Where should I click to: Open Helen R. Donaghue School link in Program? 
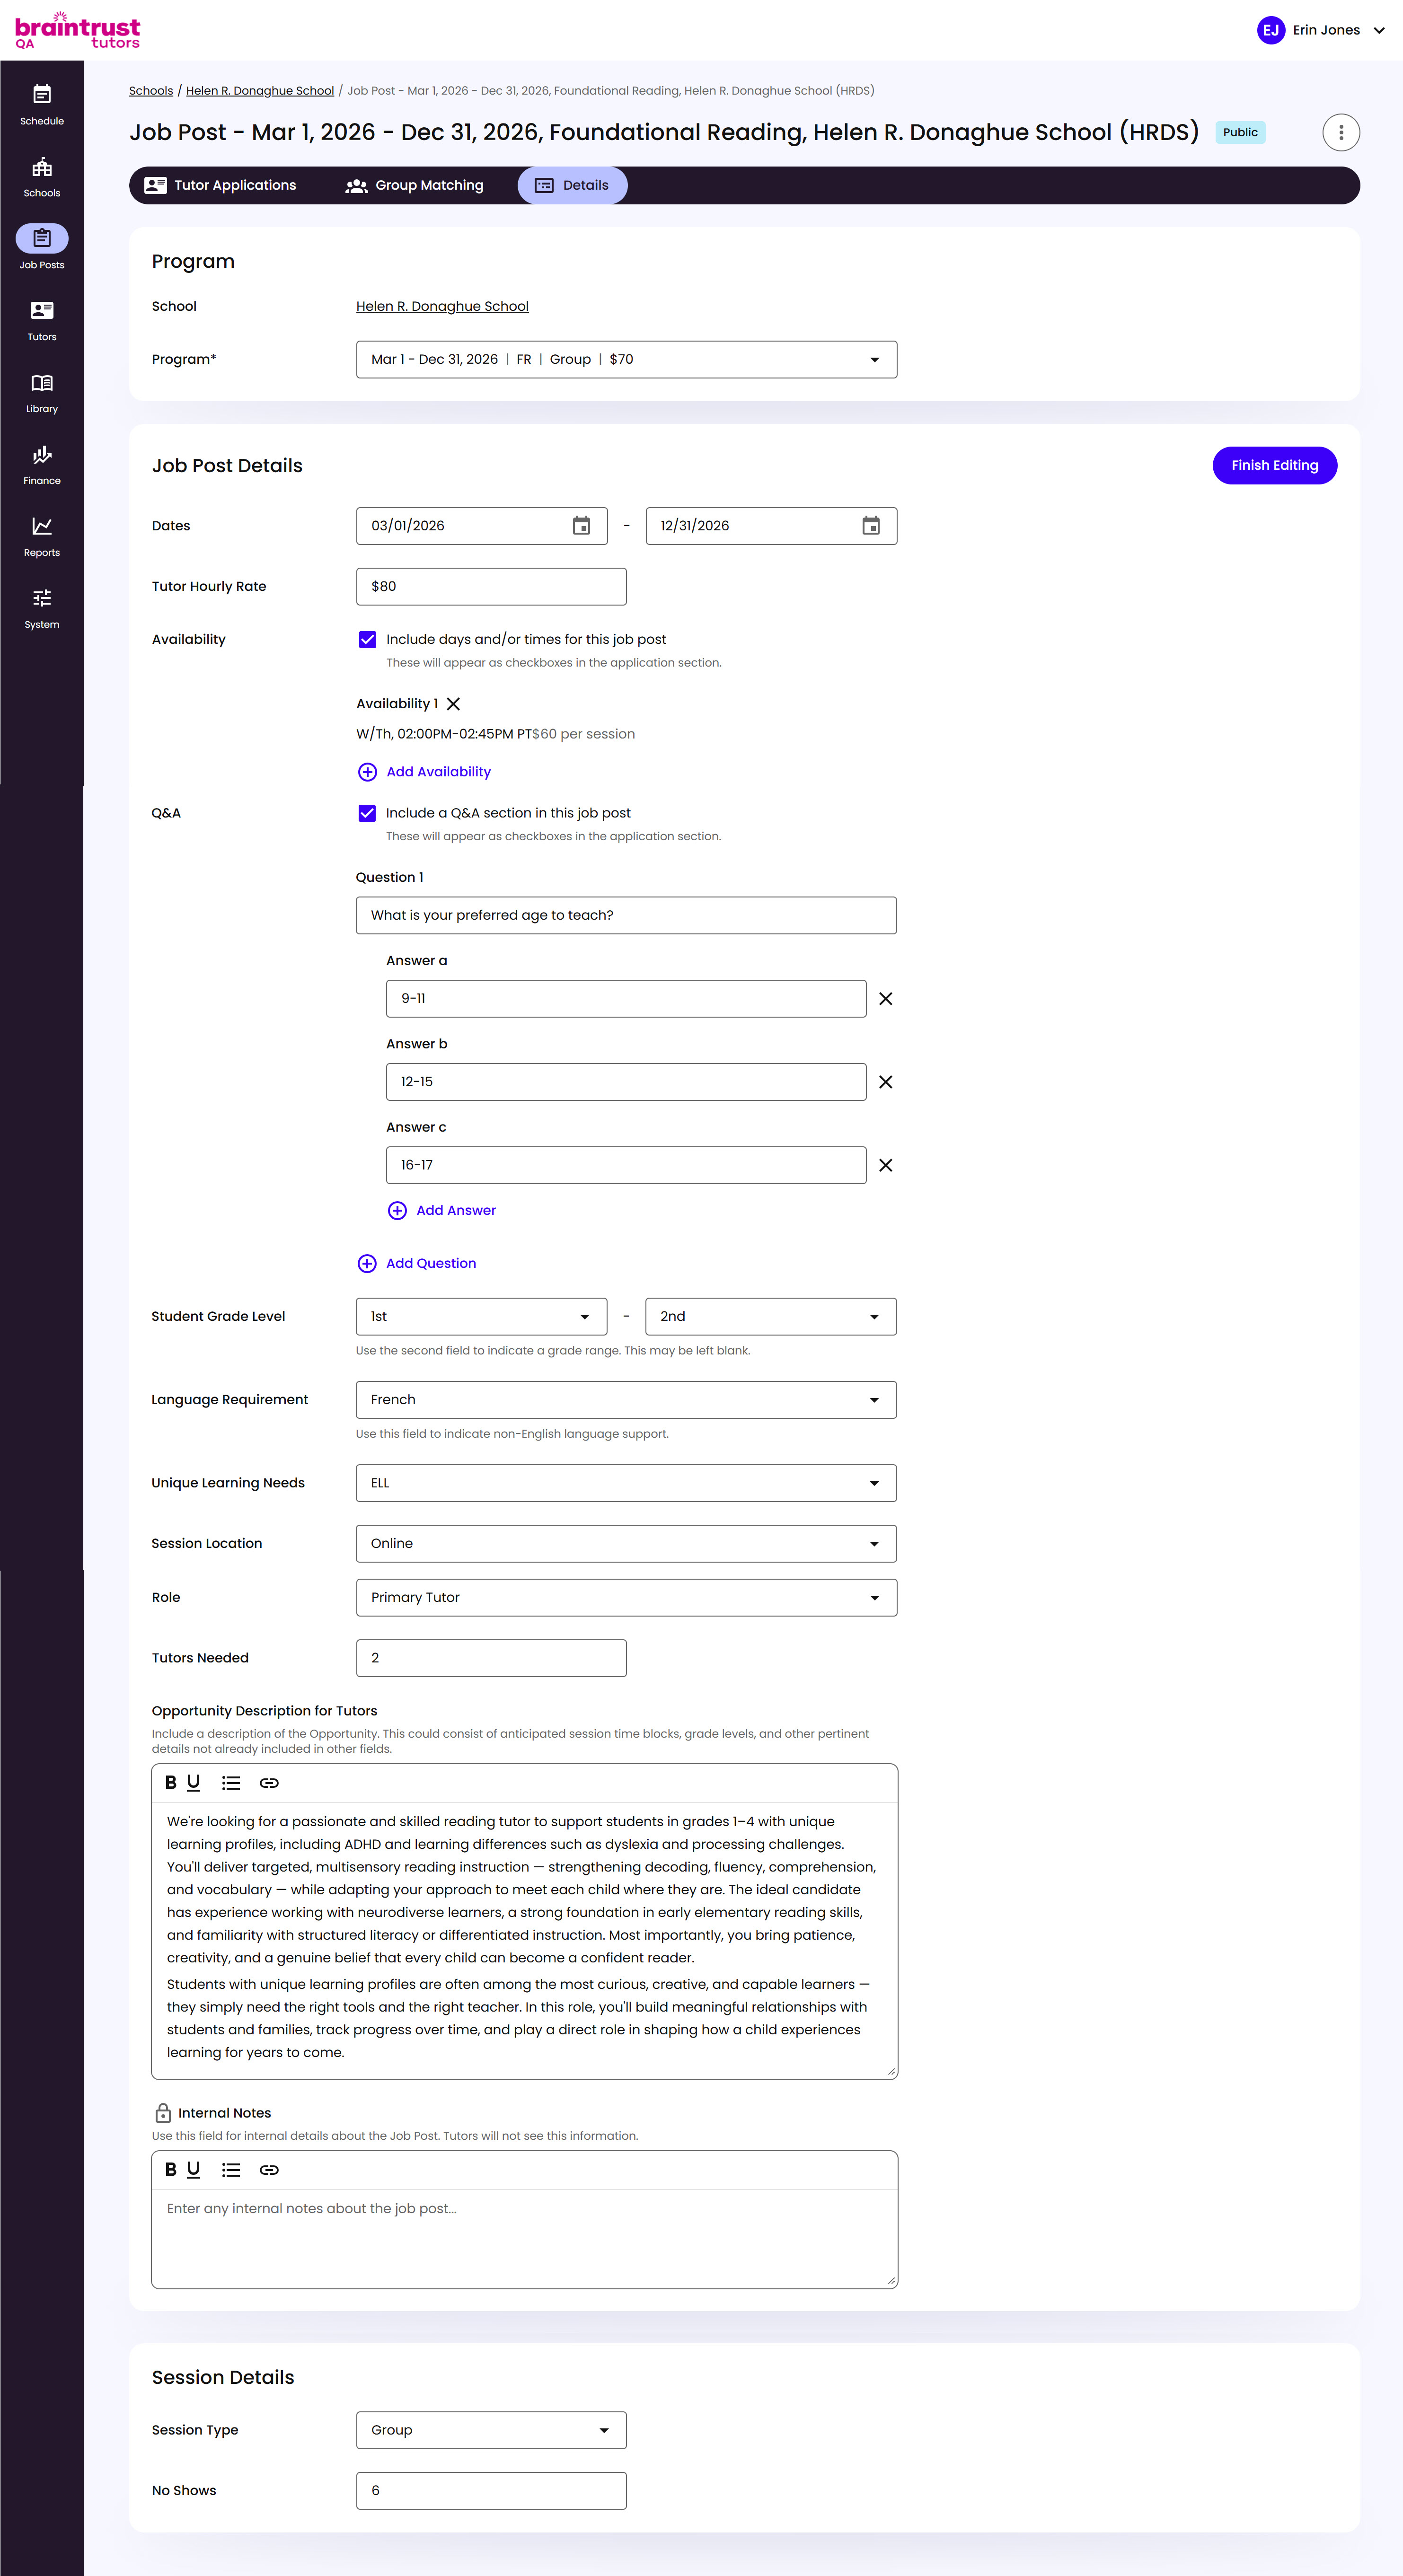(442, 307)
